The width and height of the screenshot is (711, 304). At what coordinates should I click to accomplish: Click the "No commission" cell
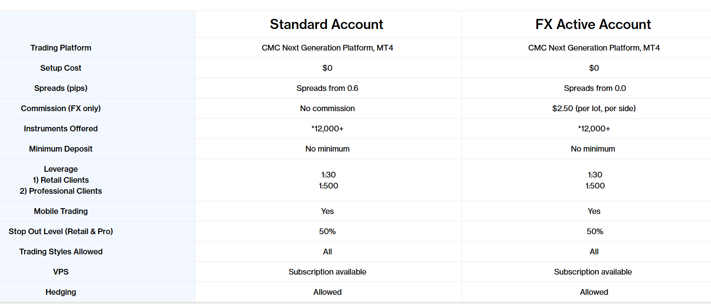click(x=327, y=109)
